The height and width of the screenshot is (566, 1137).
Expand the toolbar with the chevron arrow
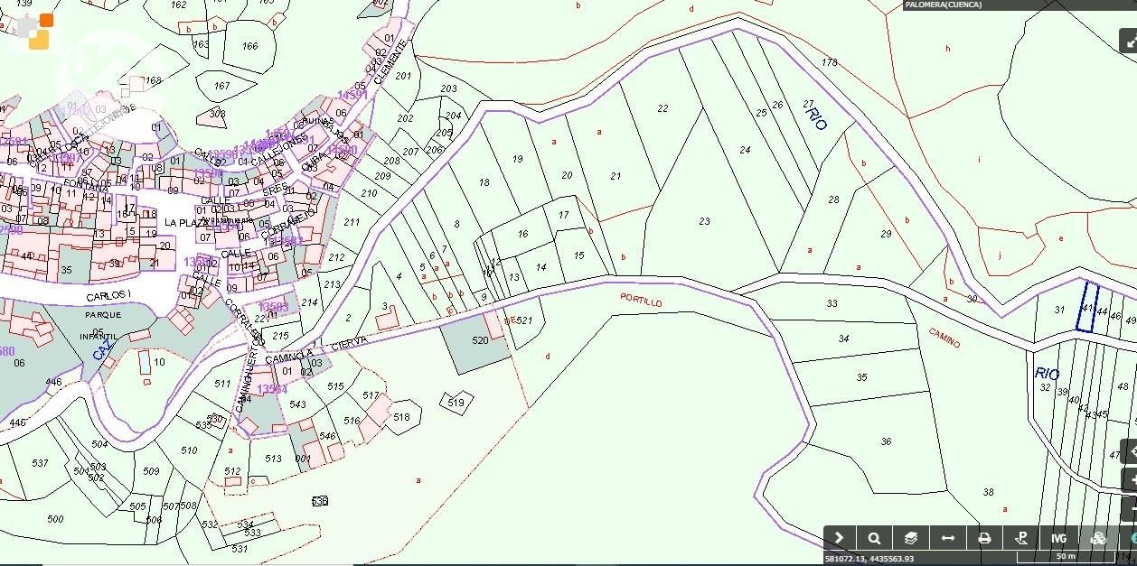point(840,538)
